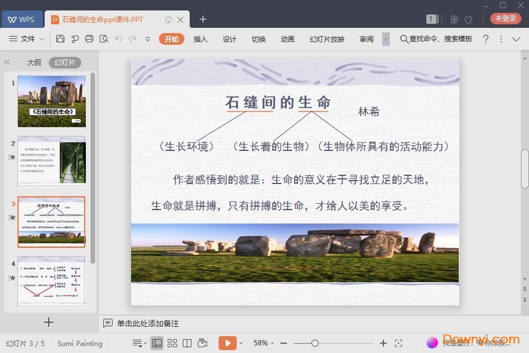Screen dimensions: 529x353
Task: Toggle the notes pane icon beside 单击此处添加备注
Action: [x=107, y=323]
